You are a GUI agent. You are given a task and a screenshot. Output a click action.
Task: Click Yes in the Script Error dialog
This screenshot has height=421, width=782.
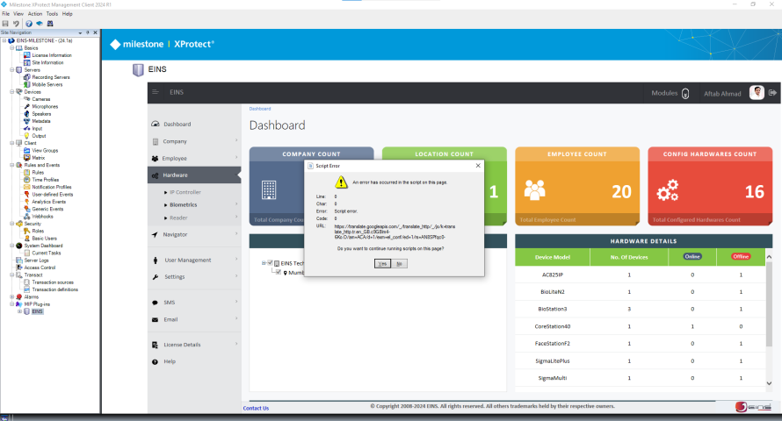click(381, 263)
